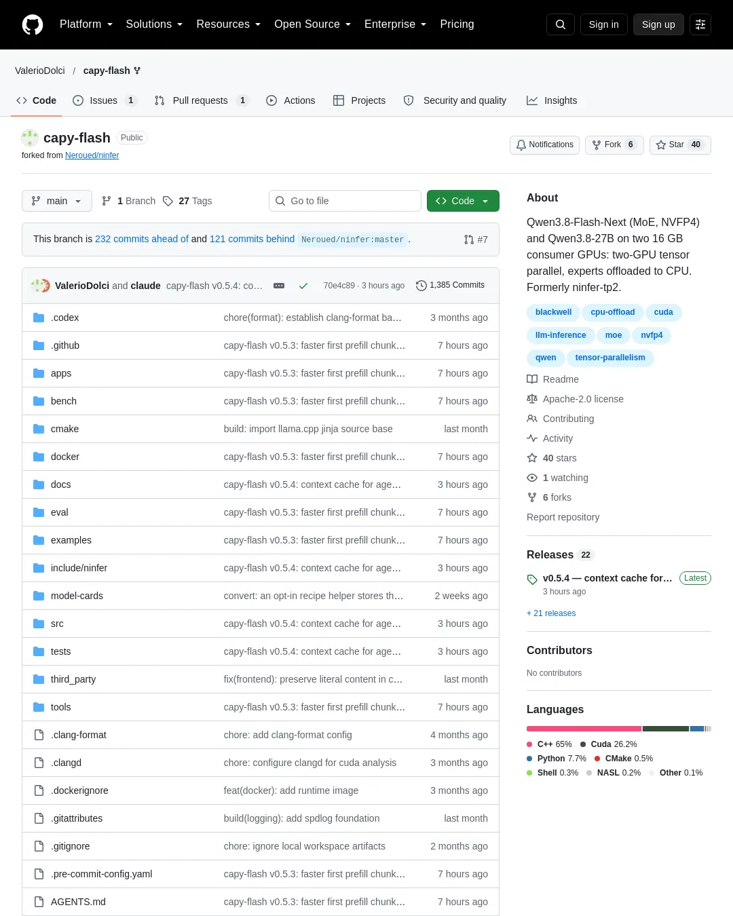Click the AGENTS.md file icon
The image size is (733, 916).
(x=39, y=902)
